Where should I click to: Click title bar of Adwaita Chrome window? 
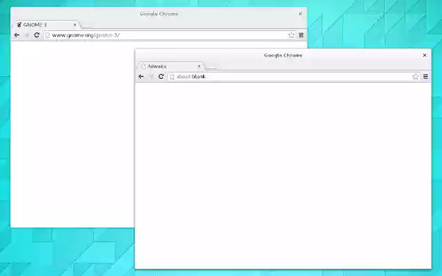pyautogui.click(x=283, y=55)
